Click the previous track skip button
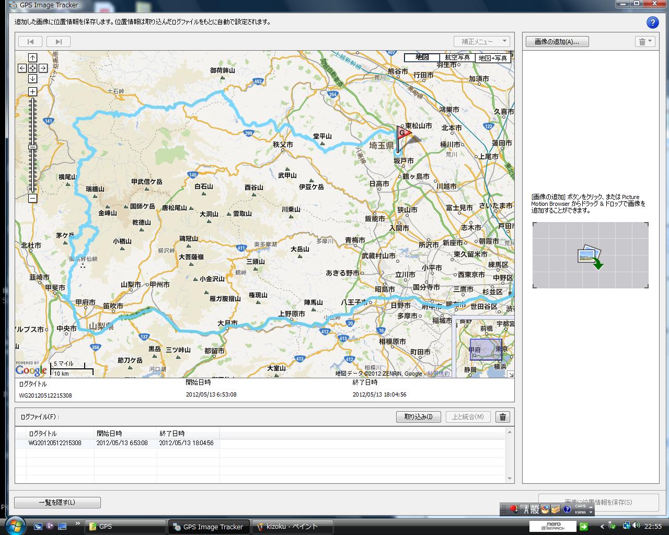The height and width of the screenshot is (535, 669). click(x=30, y=41)
